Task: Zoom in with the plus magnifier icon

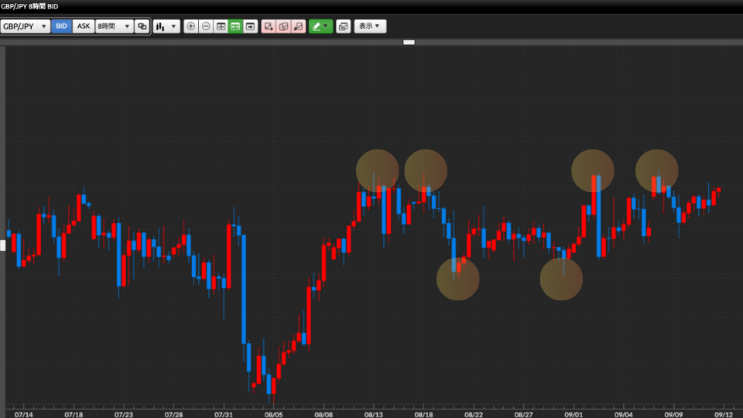Action: tap(191, 26)
